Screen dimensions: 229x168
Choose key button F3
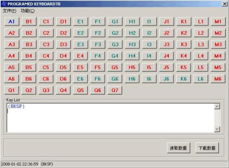98,44
